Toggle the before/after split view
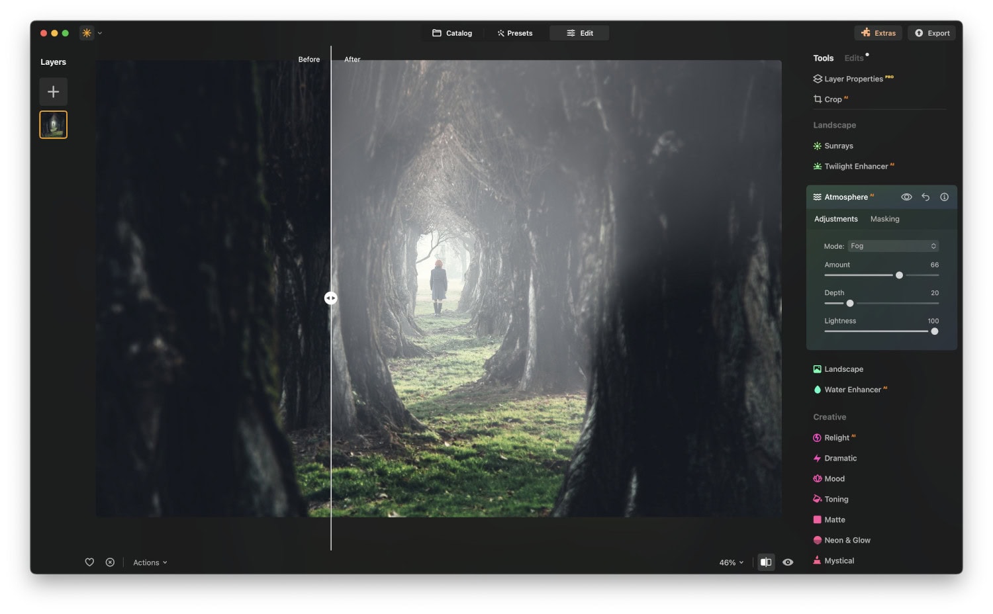 (766, 562)
